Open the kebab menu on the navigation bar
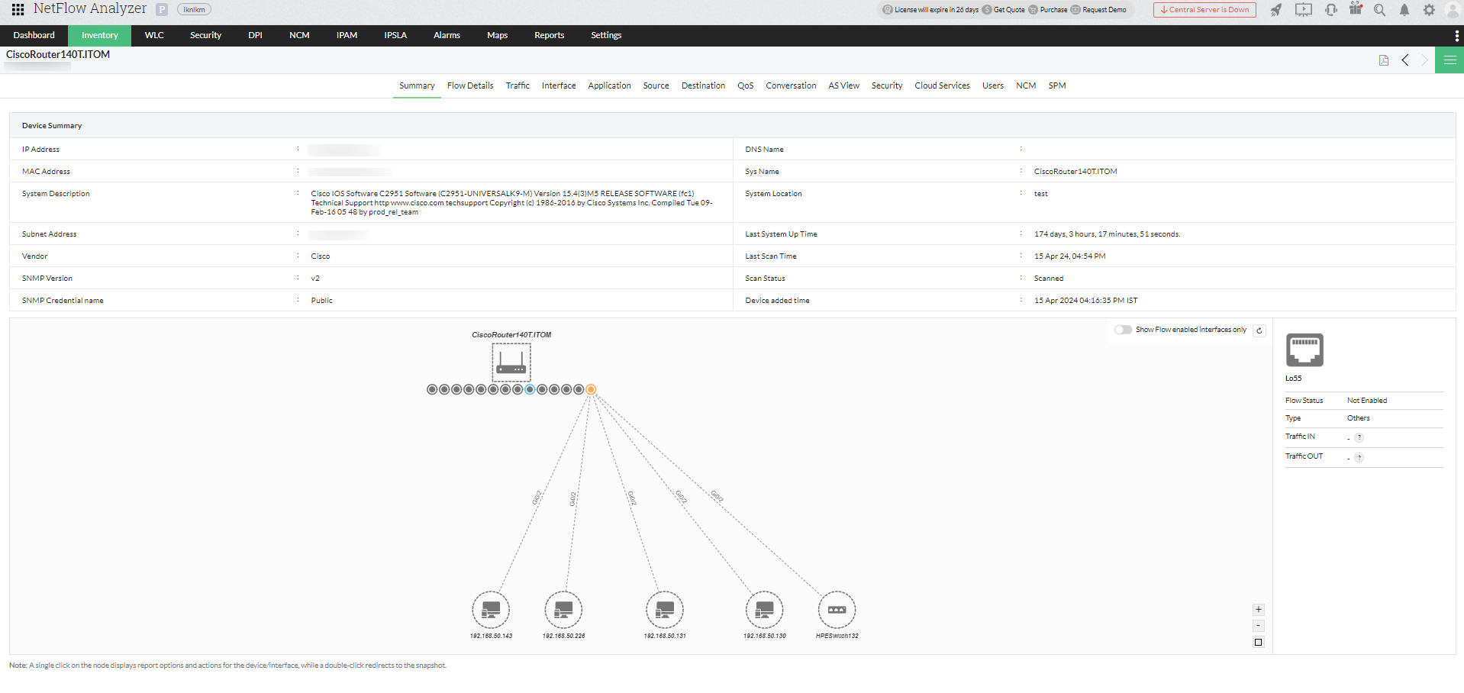The height and width of the screenshot is (693, 1464). [x=1456, y=35]
